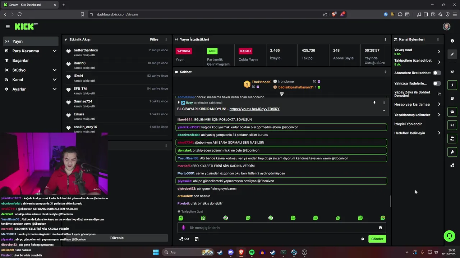This screenshot has width=460, height=258.
Task: Click the chat bubble icon in right sidebar
Action: click(x=452, y=112)
